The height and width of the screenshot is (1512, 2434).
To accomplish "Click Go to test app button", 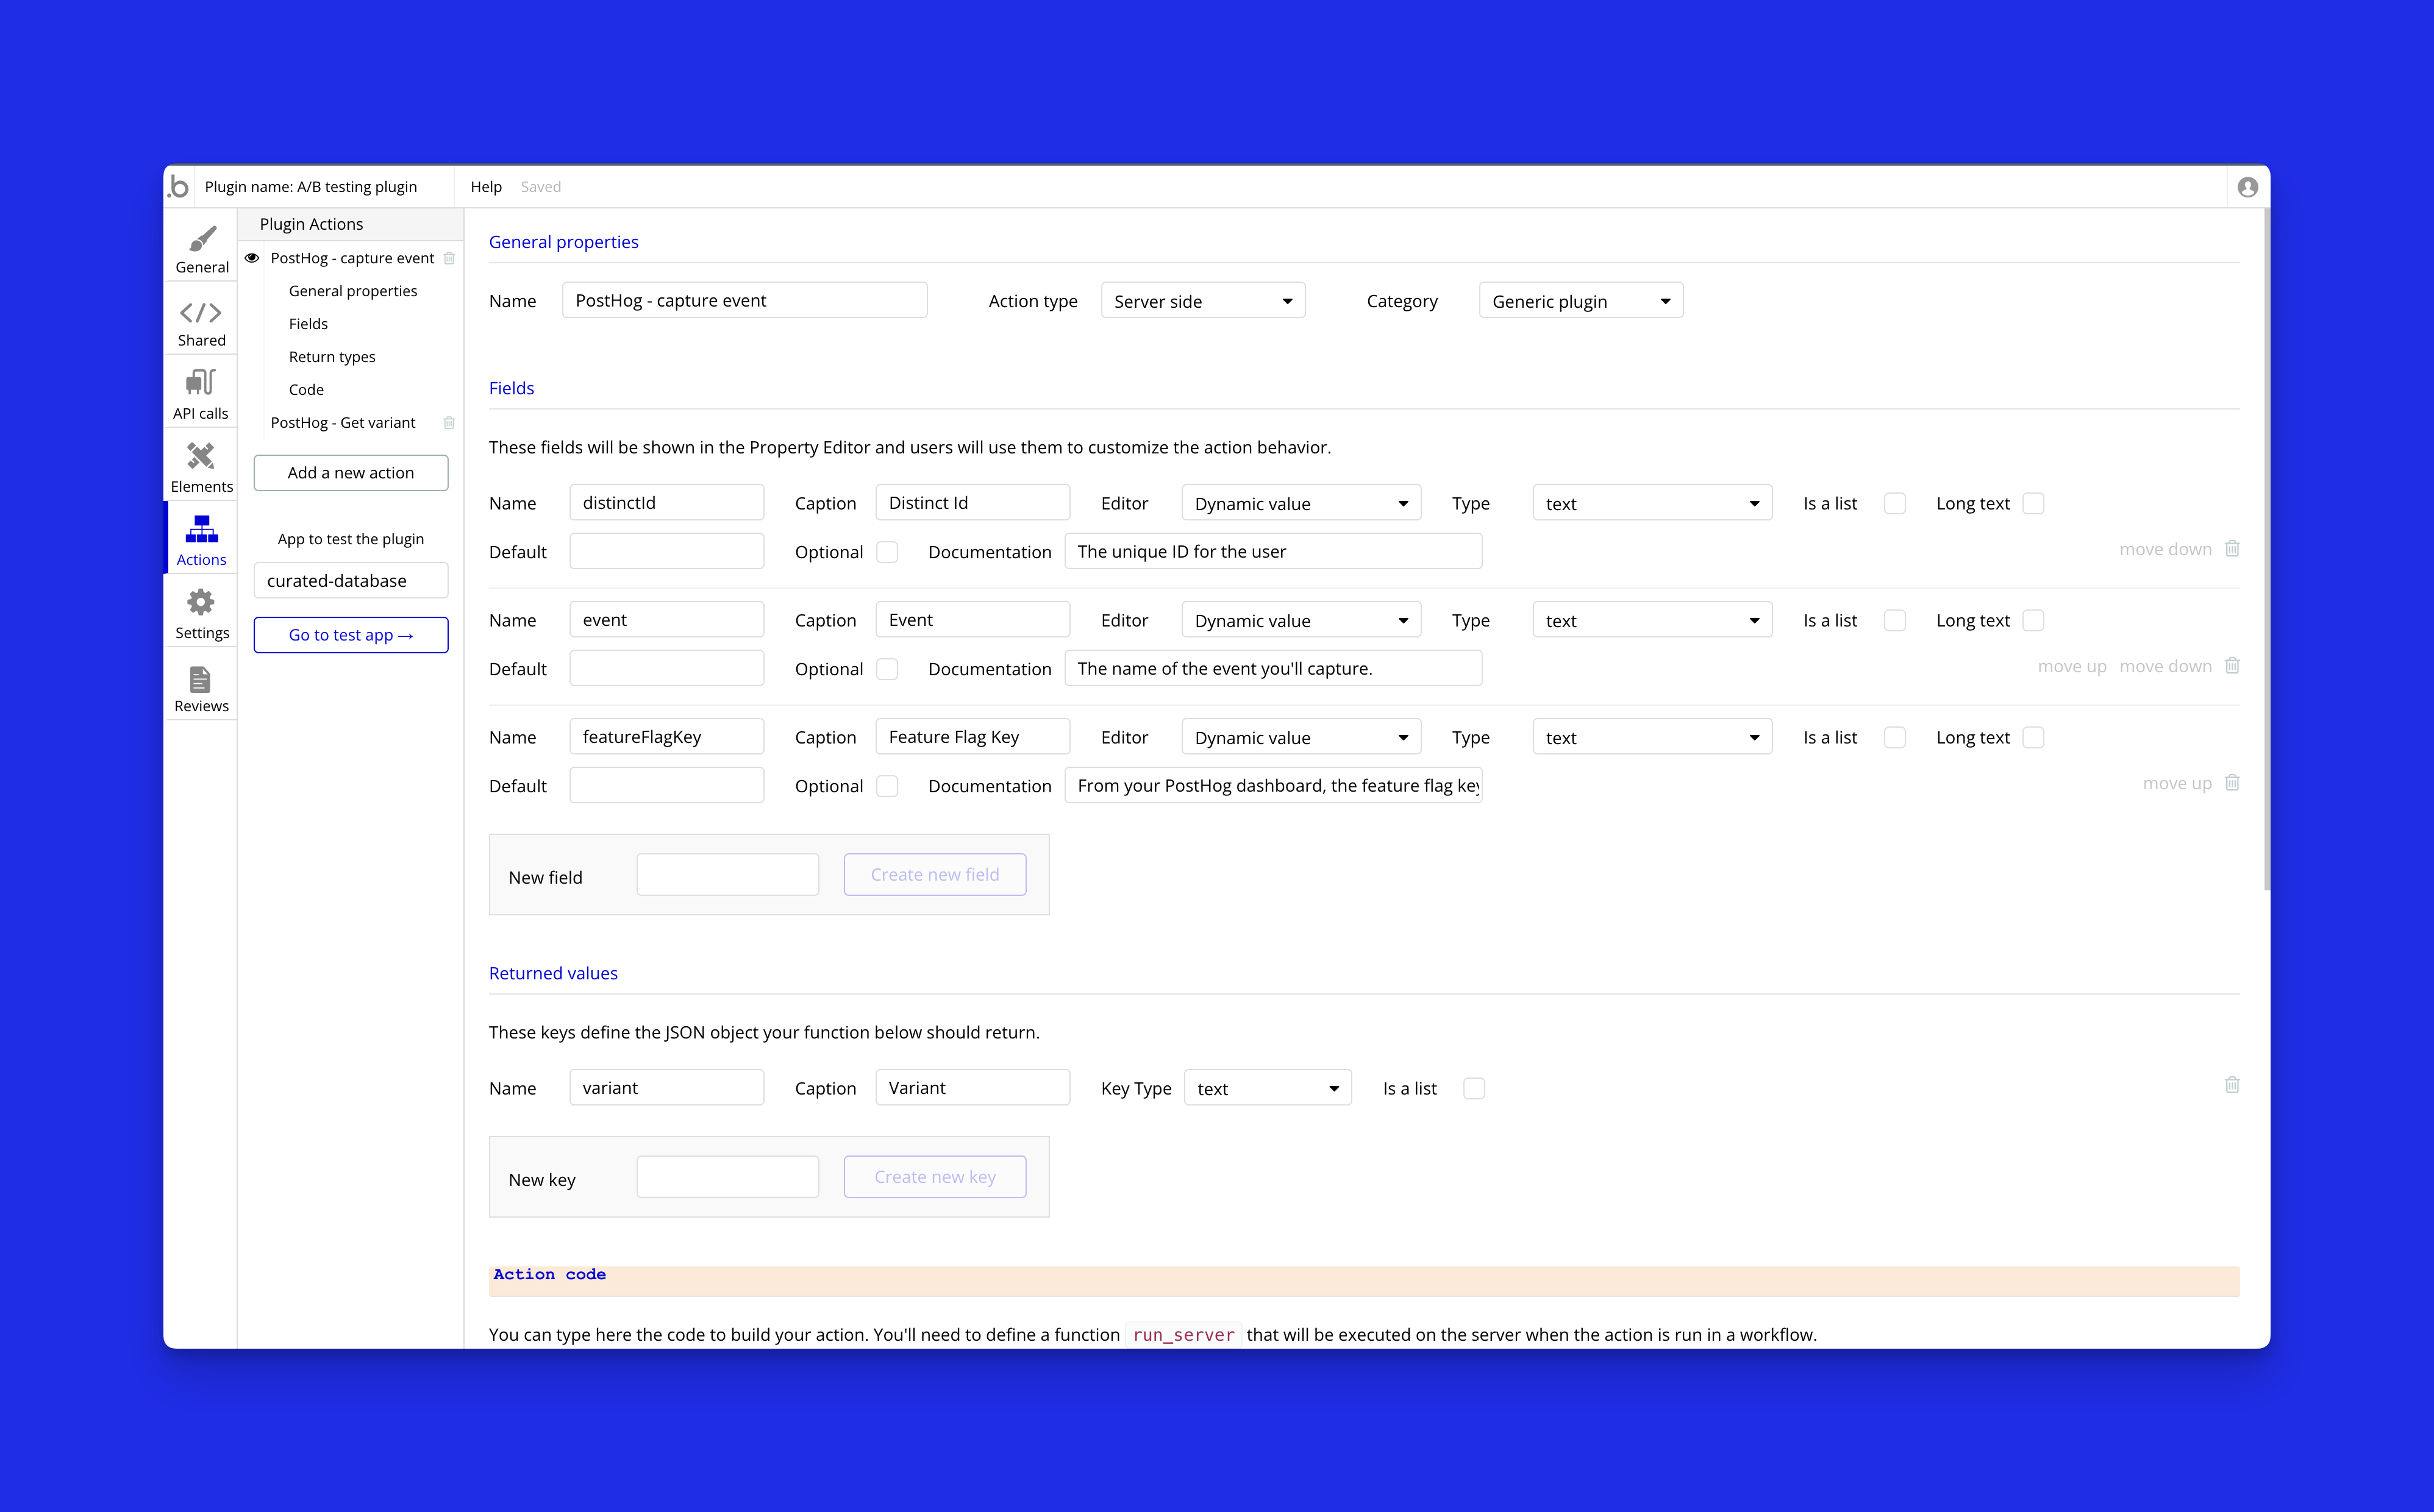I will tap(350, 635).
